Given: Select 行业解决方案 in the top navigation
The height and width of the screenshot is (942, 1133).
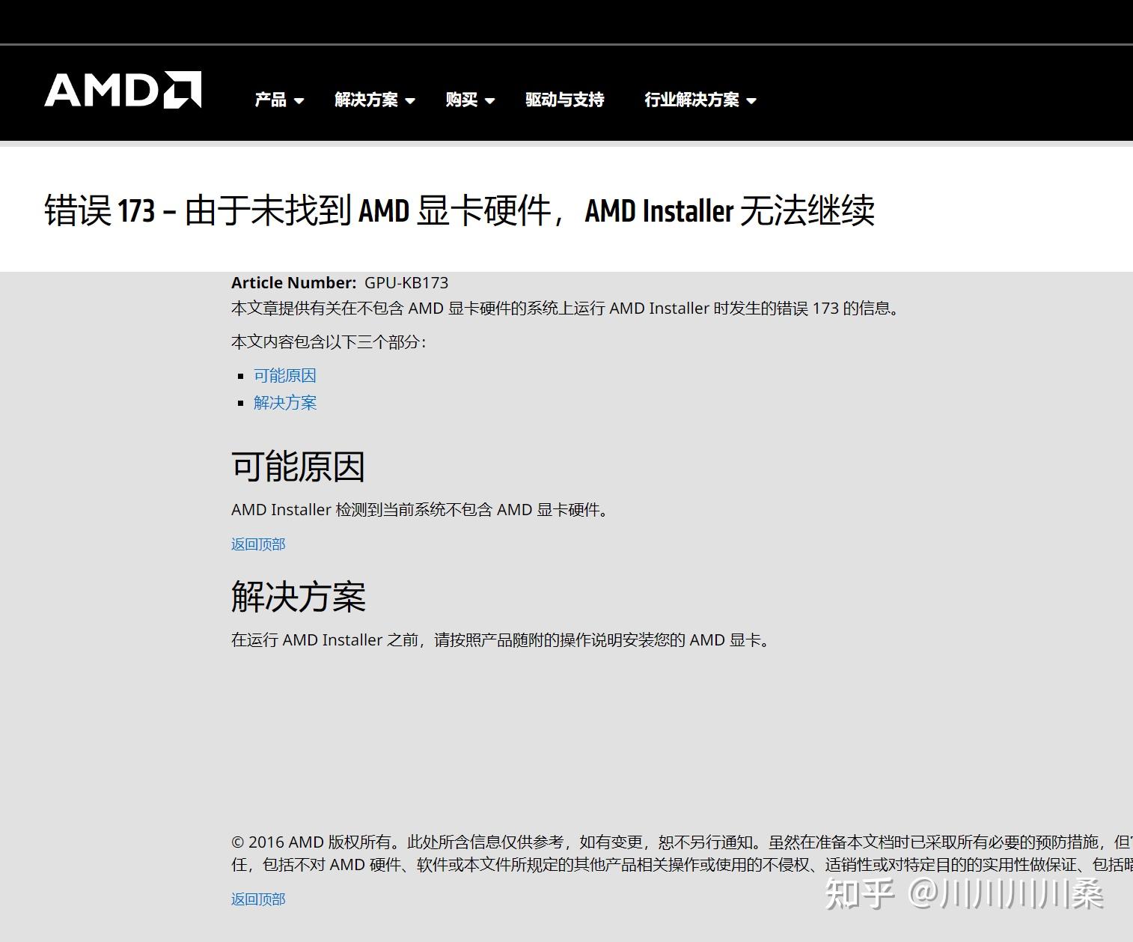Looking at the screenshot, I should click(692, 99).
